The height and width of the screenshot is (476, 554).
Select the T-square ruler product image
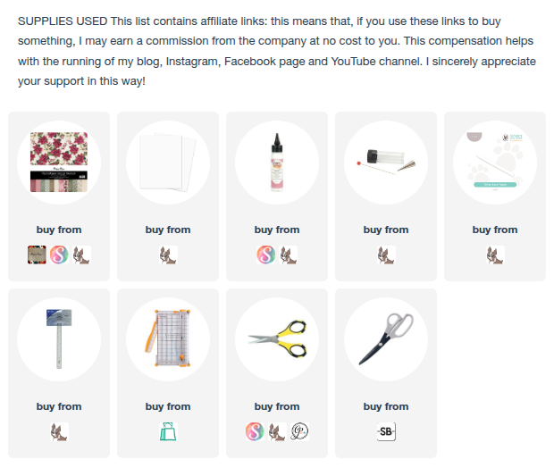click(x=59, y=339)
